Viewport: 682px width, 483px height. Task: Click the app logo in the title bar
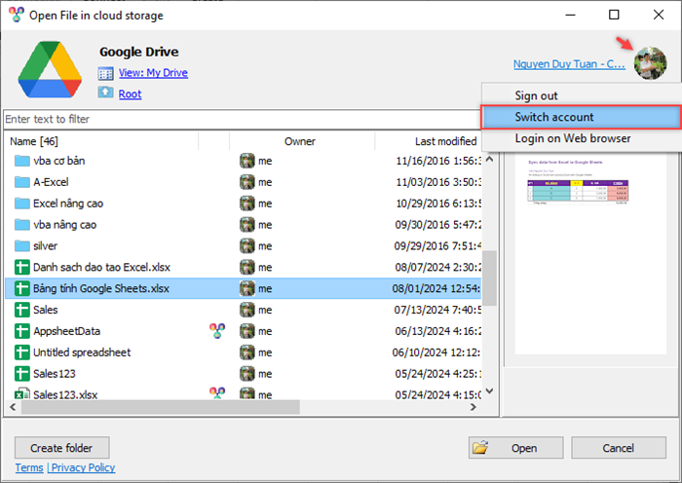pos(17,15)
